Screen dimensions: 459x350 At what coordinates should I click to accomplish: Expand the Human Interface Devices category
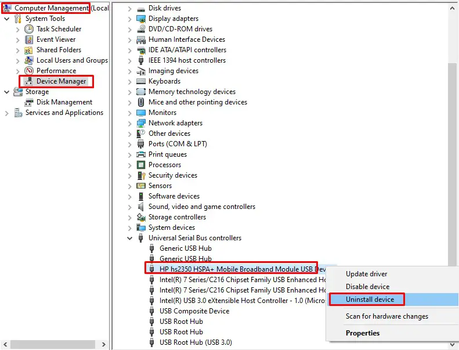coord(129,40)
